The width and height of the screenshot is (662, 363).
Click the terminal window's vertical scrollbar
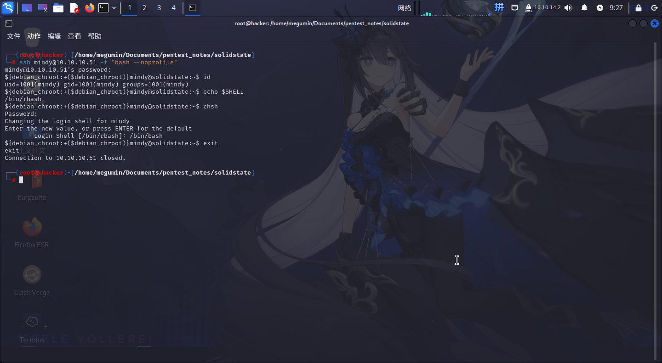tap(656, 201)
